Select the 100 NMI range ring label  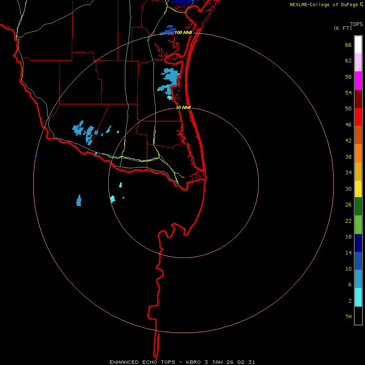point(183,32)
